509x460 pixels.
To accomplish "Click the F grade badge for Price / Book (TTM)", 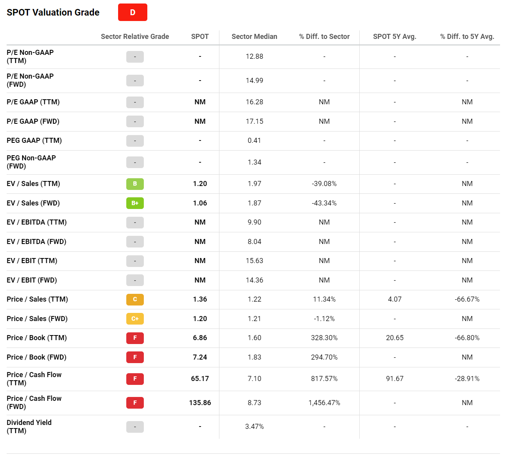I will (135, 338).
